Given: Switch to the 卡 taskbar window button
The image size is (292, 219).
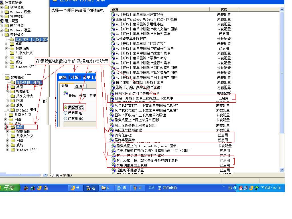Looking at the screenshot, I should click(x=75, y=188).
